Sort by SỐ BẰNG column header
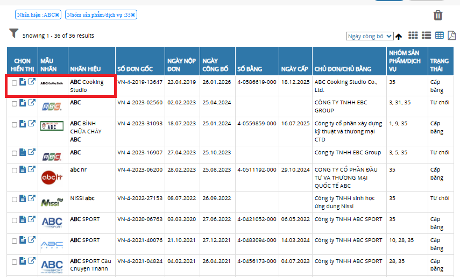This screenshot has width=460, height=277. point(250,69)
